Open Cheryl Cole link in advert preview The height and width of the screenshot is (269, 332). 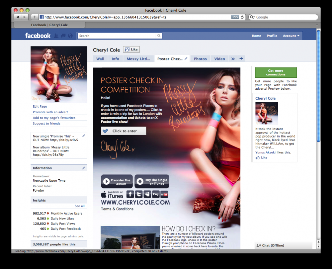[x=265, y=98]
